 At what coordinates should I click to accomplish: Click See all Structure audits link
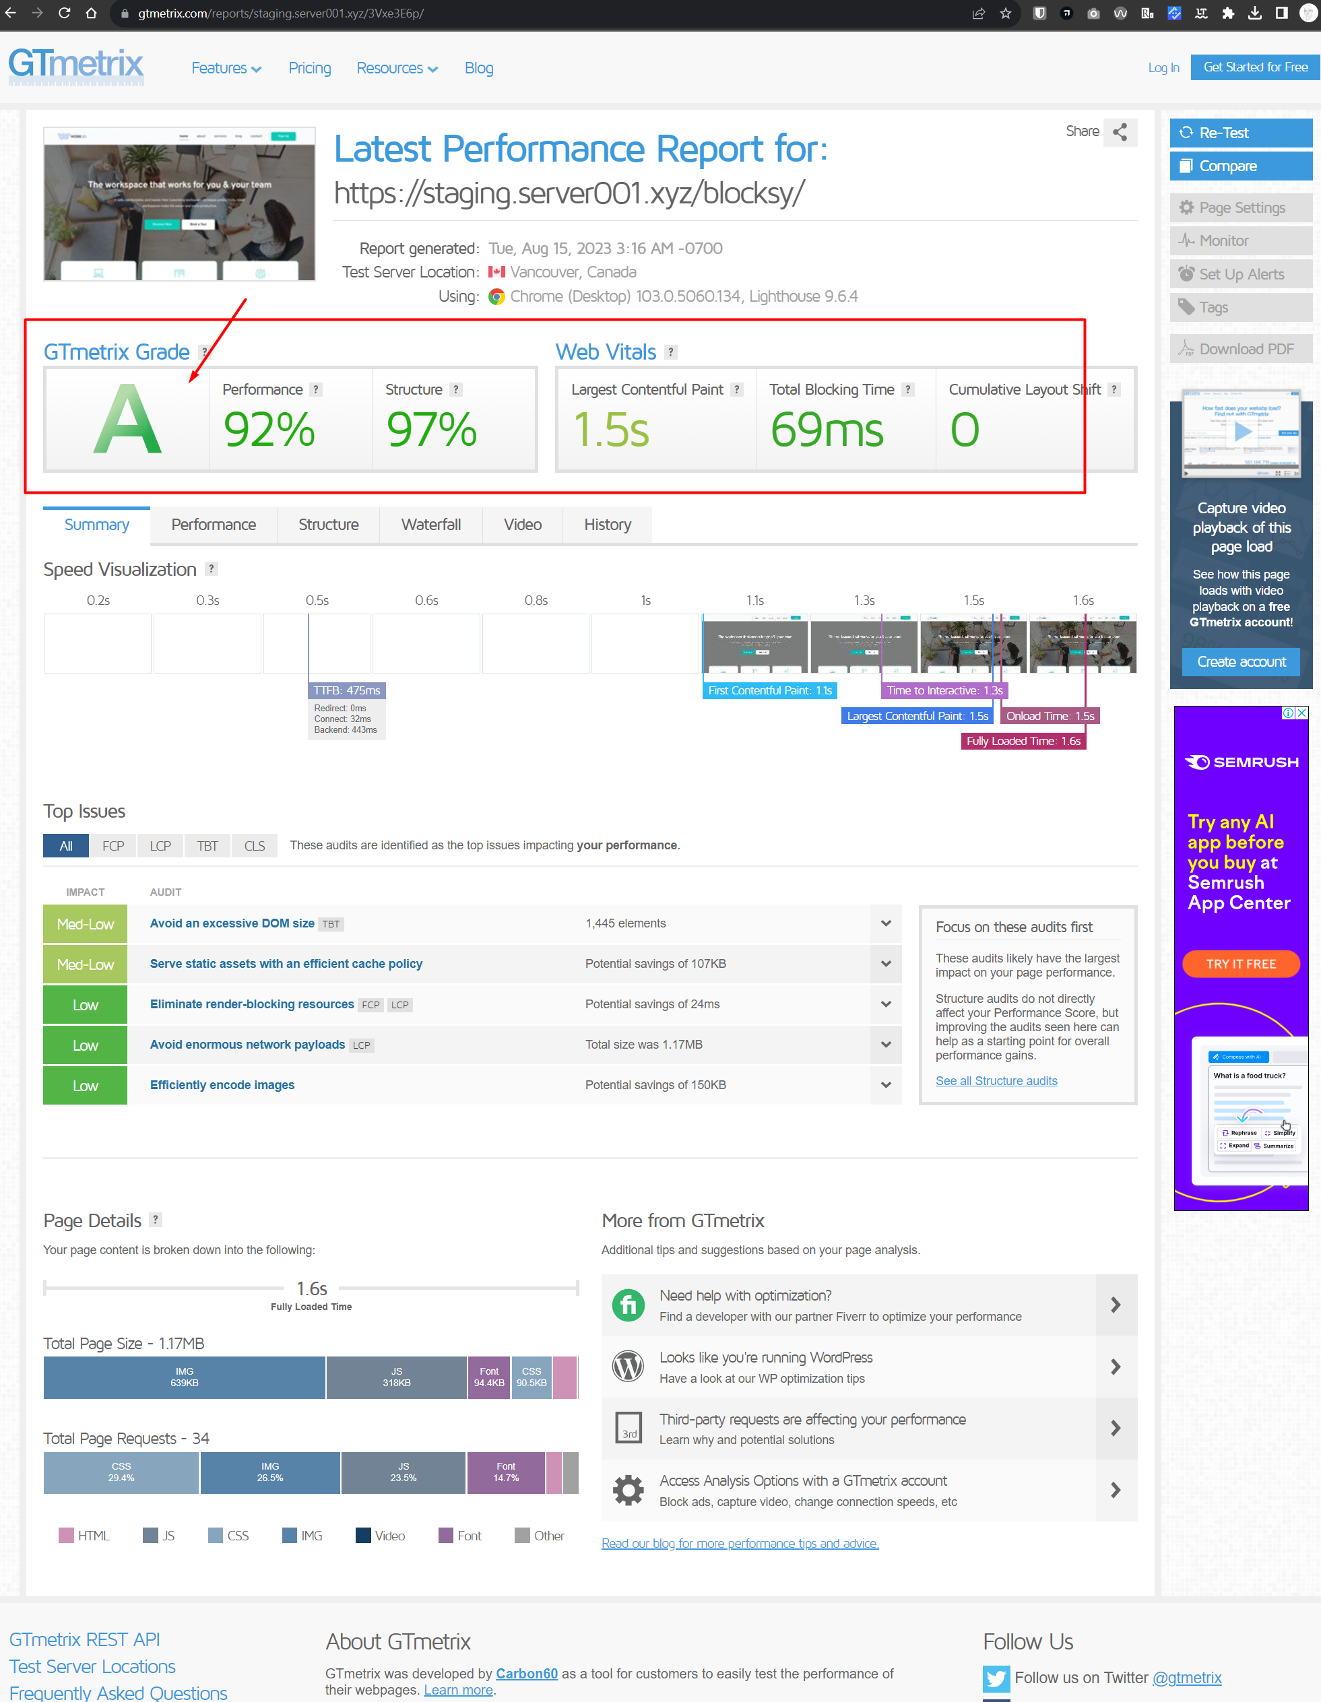[996, 1081]
